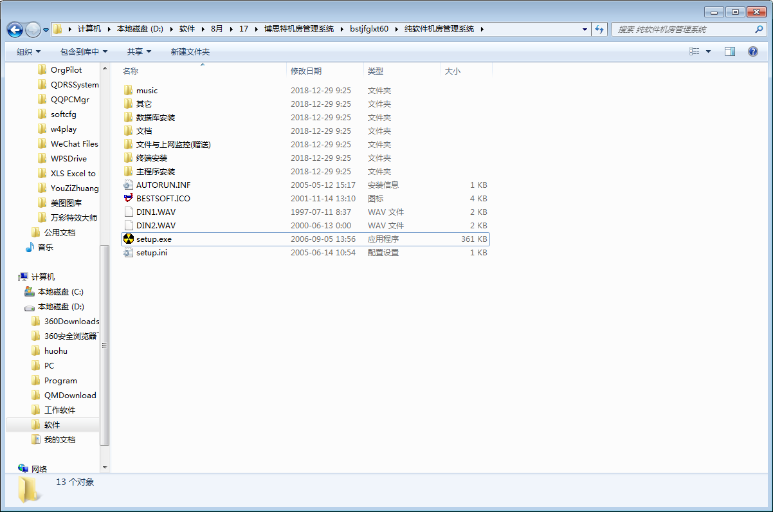Open the 包含到库中 menu
Image resolution: width=773 pixels, height=512 pixels.
(84, 51)
